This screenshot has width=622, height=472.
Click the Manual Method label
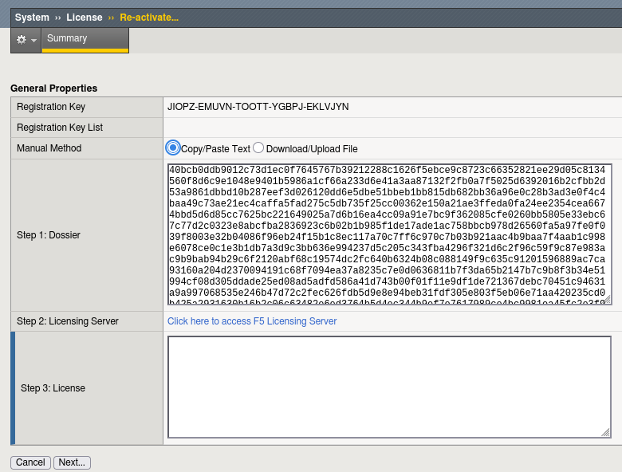coord(49,148)
